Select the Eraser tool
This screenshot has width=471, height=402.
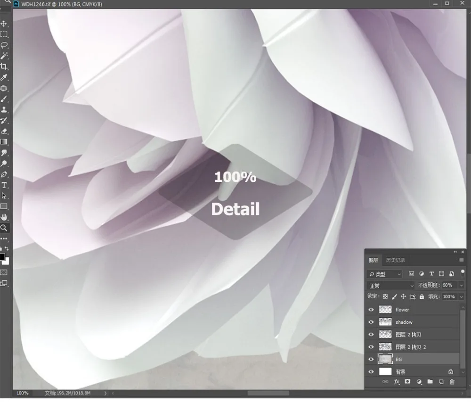(x=4, y=131)
